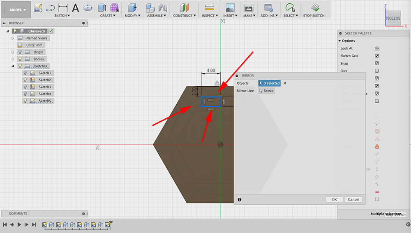
Task: Toggle the Show Constraints checkbox
Action: pyautogui.click(x=377, y=93)
